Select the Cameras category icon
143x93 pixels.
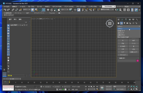127,23
